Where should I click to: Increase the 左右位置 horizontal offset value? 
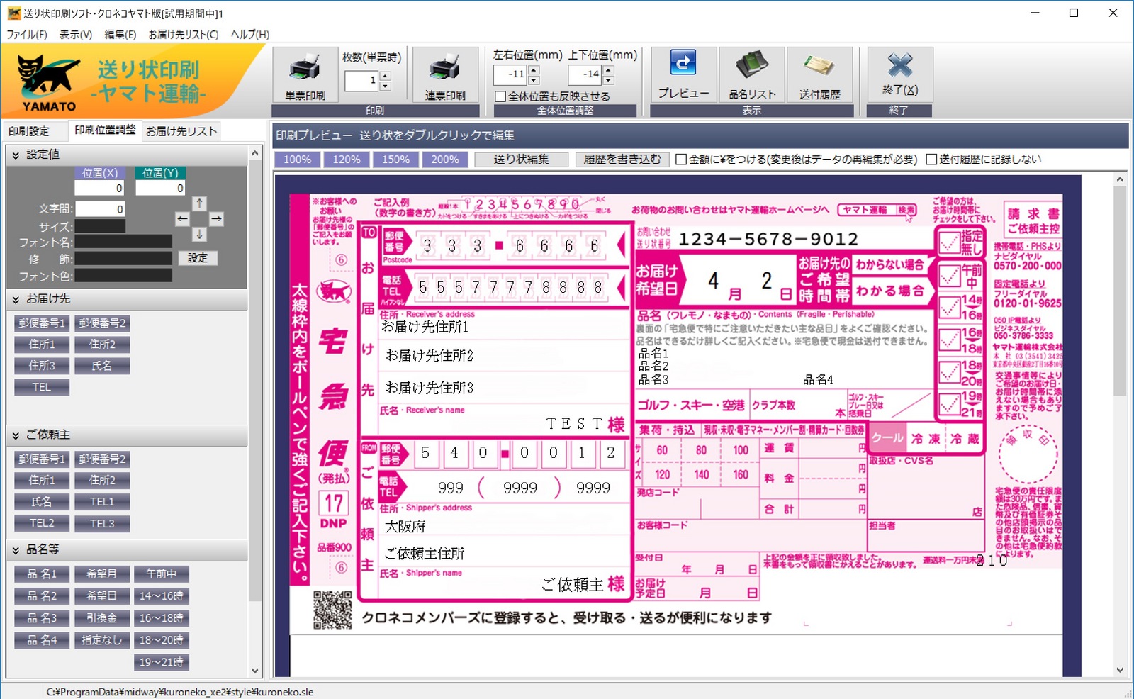(x=534, y=69)
